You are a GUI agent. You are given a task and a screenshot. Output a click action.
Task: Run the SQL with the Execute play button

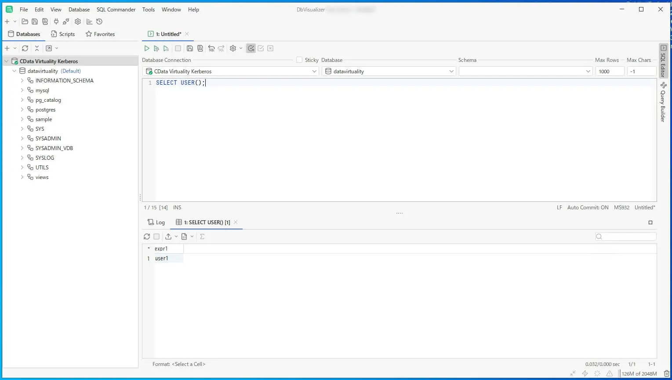click(x=147, y=48)
